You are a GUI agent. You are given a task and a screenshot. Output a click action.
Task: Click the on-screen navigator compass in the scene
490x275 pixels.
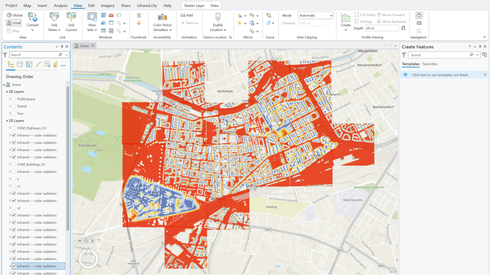pos(88,259)
